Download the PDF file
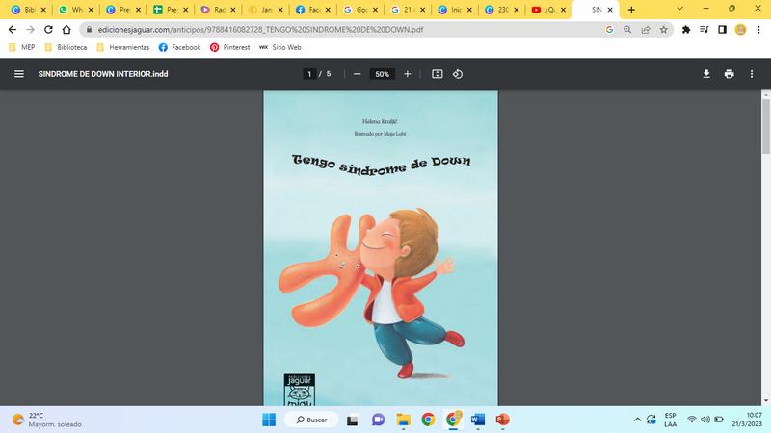 pyautogui.click(x=706, y=74)
